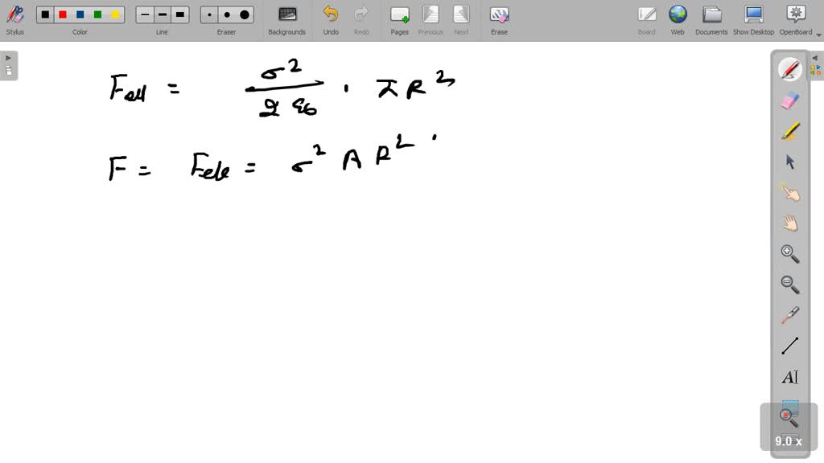This screenshot has height=463, width=824.
Task: Open the Backgrounds chooser
Action: click(x=286, y=19)
